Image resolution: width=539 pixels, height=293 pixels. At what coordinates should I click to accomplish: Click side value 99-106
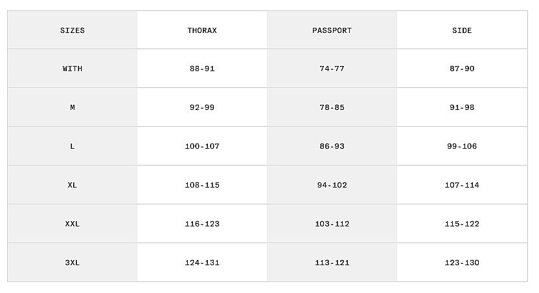point(462,146)
